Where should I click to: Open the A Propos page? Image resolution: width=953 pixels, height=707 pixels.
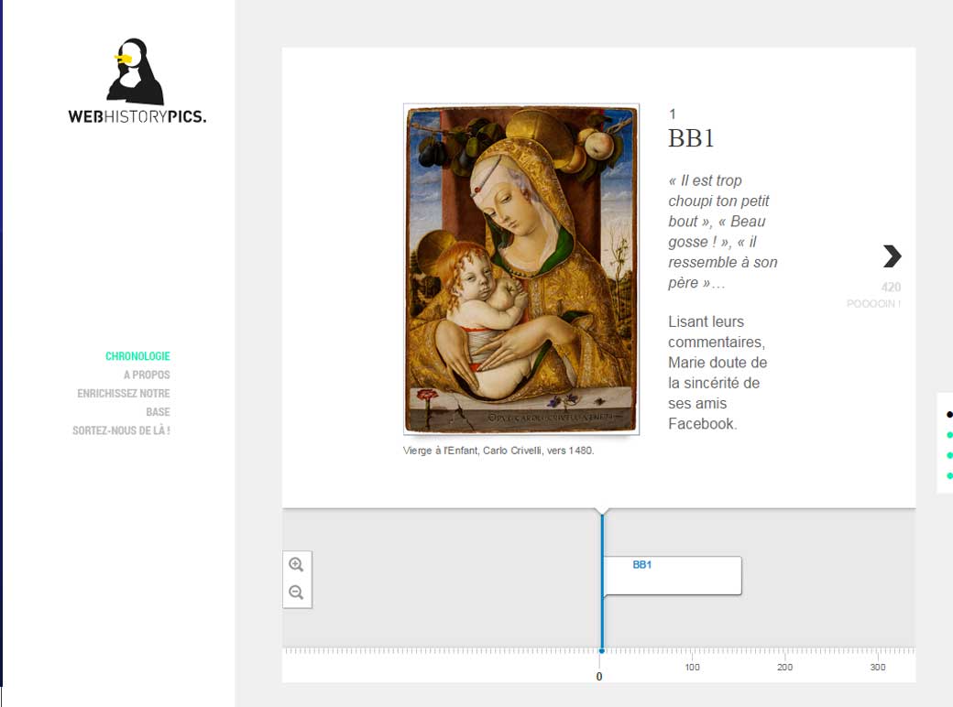tap(147, 375)
